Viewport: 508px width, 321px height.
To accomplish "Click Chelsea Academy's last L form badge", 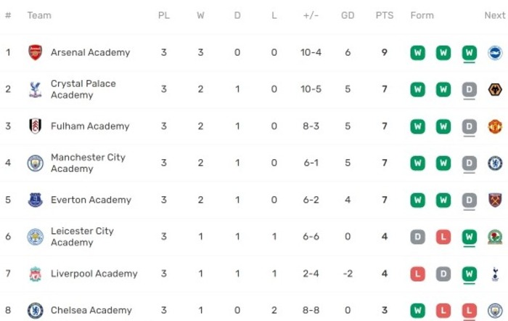I will pyautogui.click(x=469, y=311).
